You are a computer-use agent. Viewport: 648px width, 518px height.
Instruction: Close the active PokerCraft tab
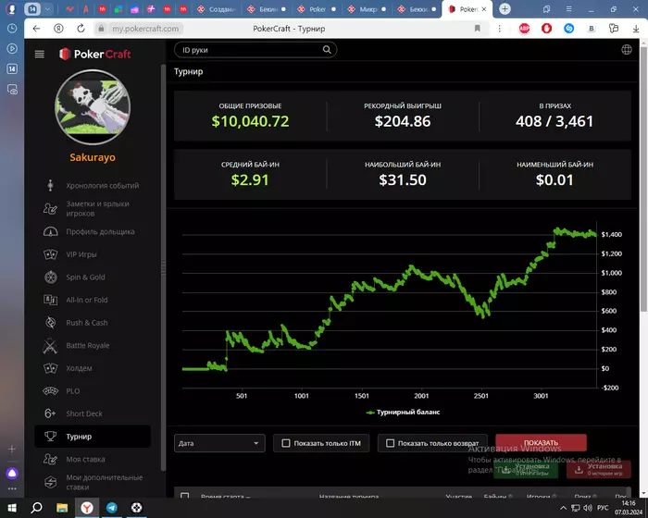click(484, 9)
